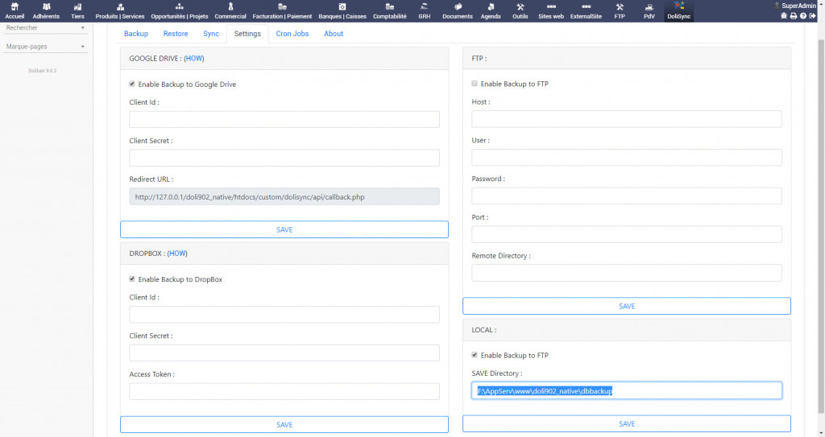Click the logout arrow icon

pos(812,16)
